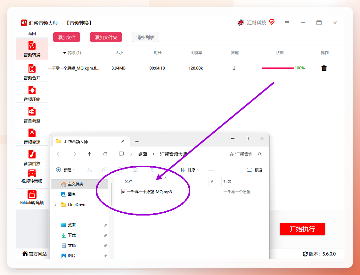Open the 音频转换 audio conversion tool
The height and width of the screenshot is (275, 360).
tap(32, 49)
